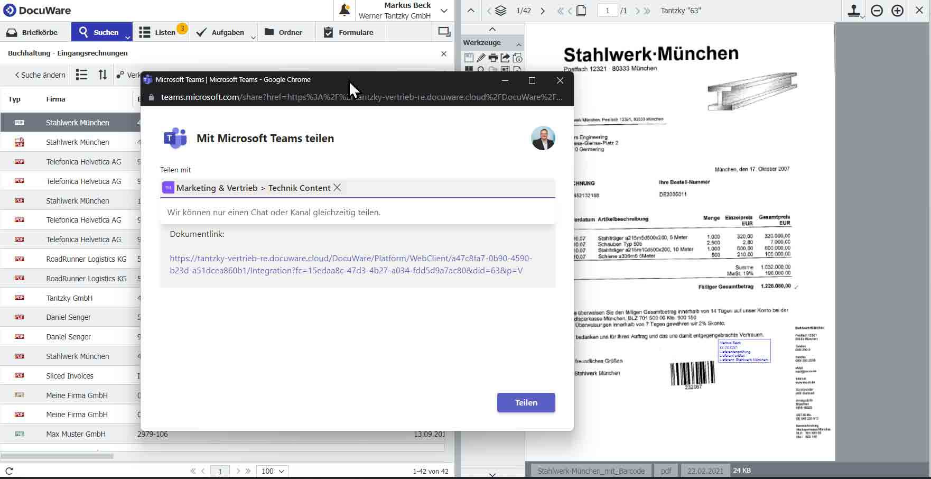
Task: Click the profile avatar in Teams dialog
Action: tap(543, 138)
